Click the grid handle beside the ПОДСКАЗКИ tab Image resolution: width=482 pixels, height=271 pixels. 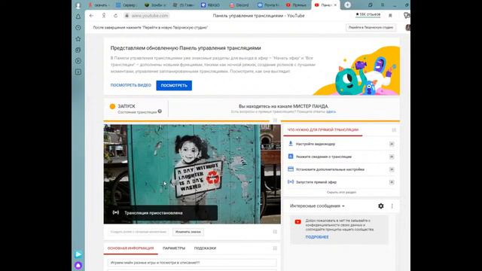275,248
